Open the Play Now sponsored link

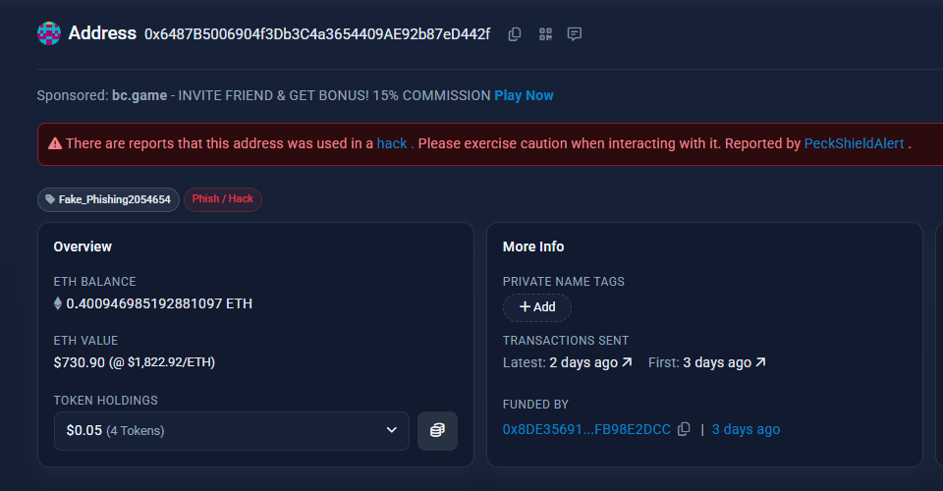[x=524, y=95]
